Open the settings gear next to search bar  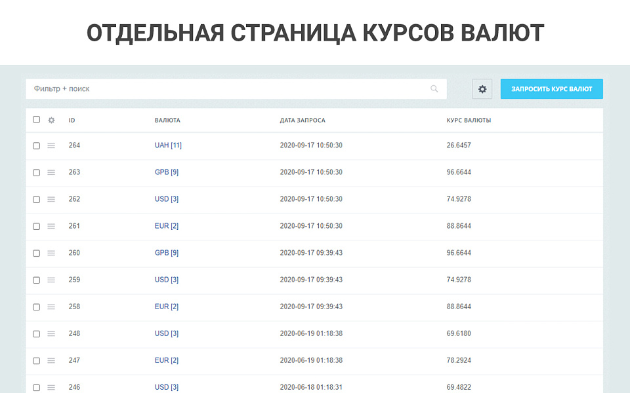point(482,88)
